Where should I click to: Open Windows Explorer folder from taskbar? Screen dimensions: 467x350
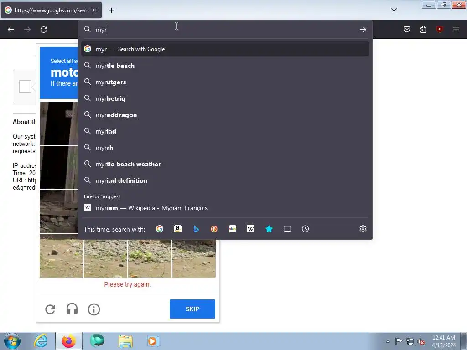125,341
